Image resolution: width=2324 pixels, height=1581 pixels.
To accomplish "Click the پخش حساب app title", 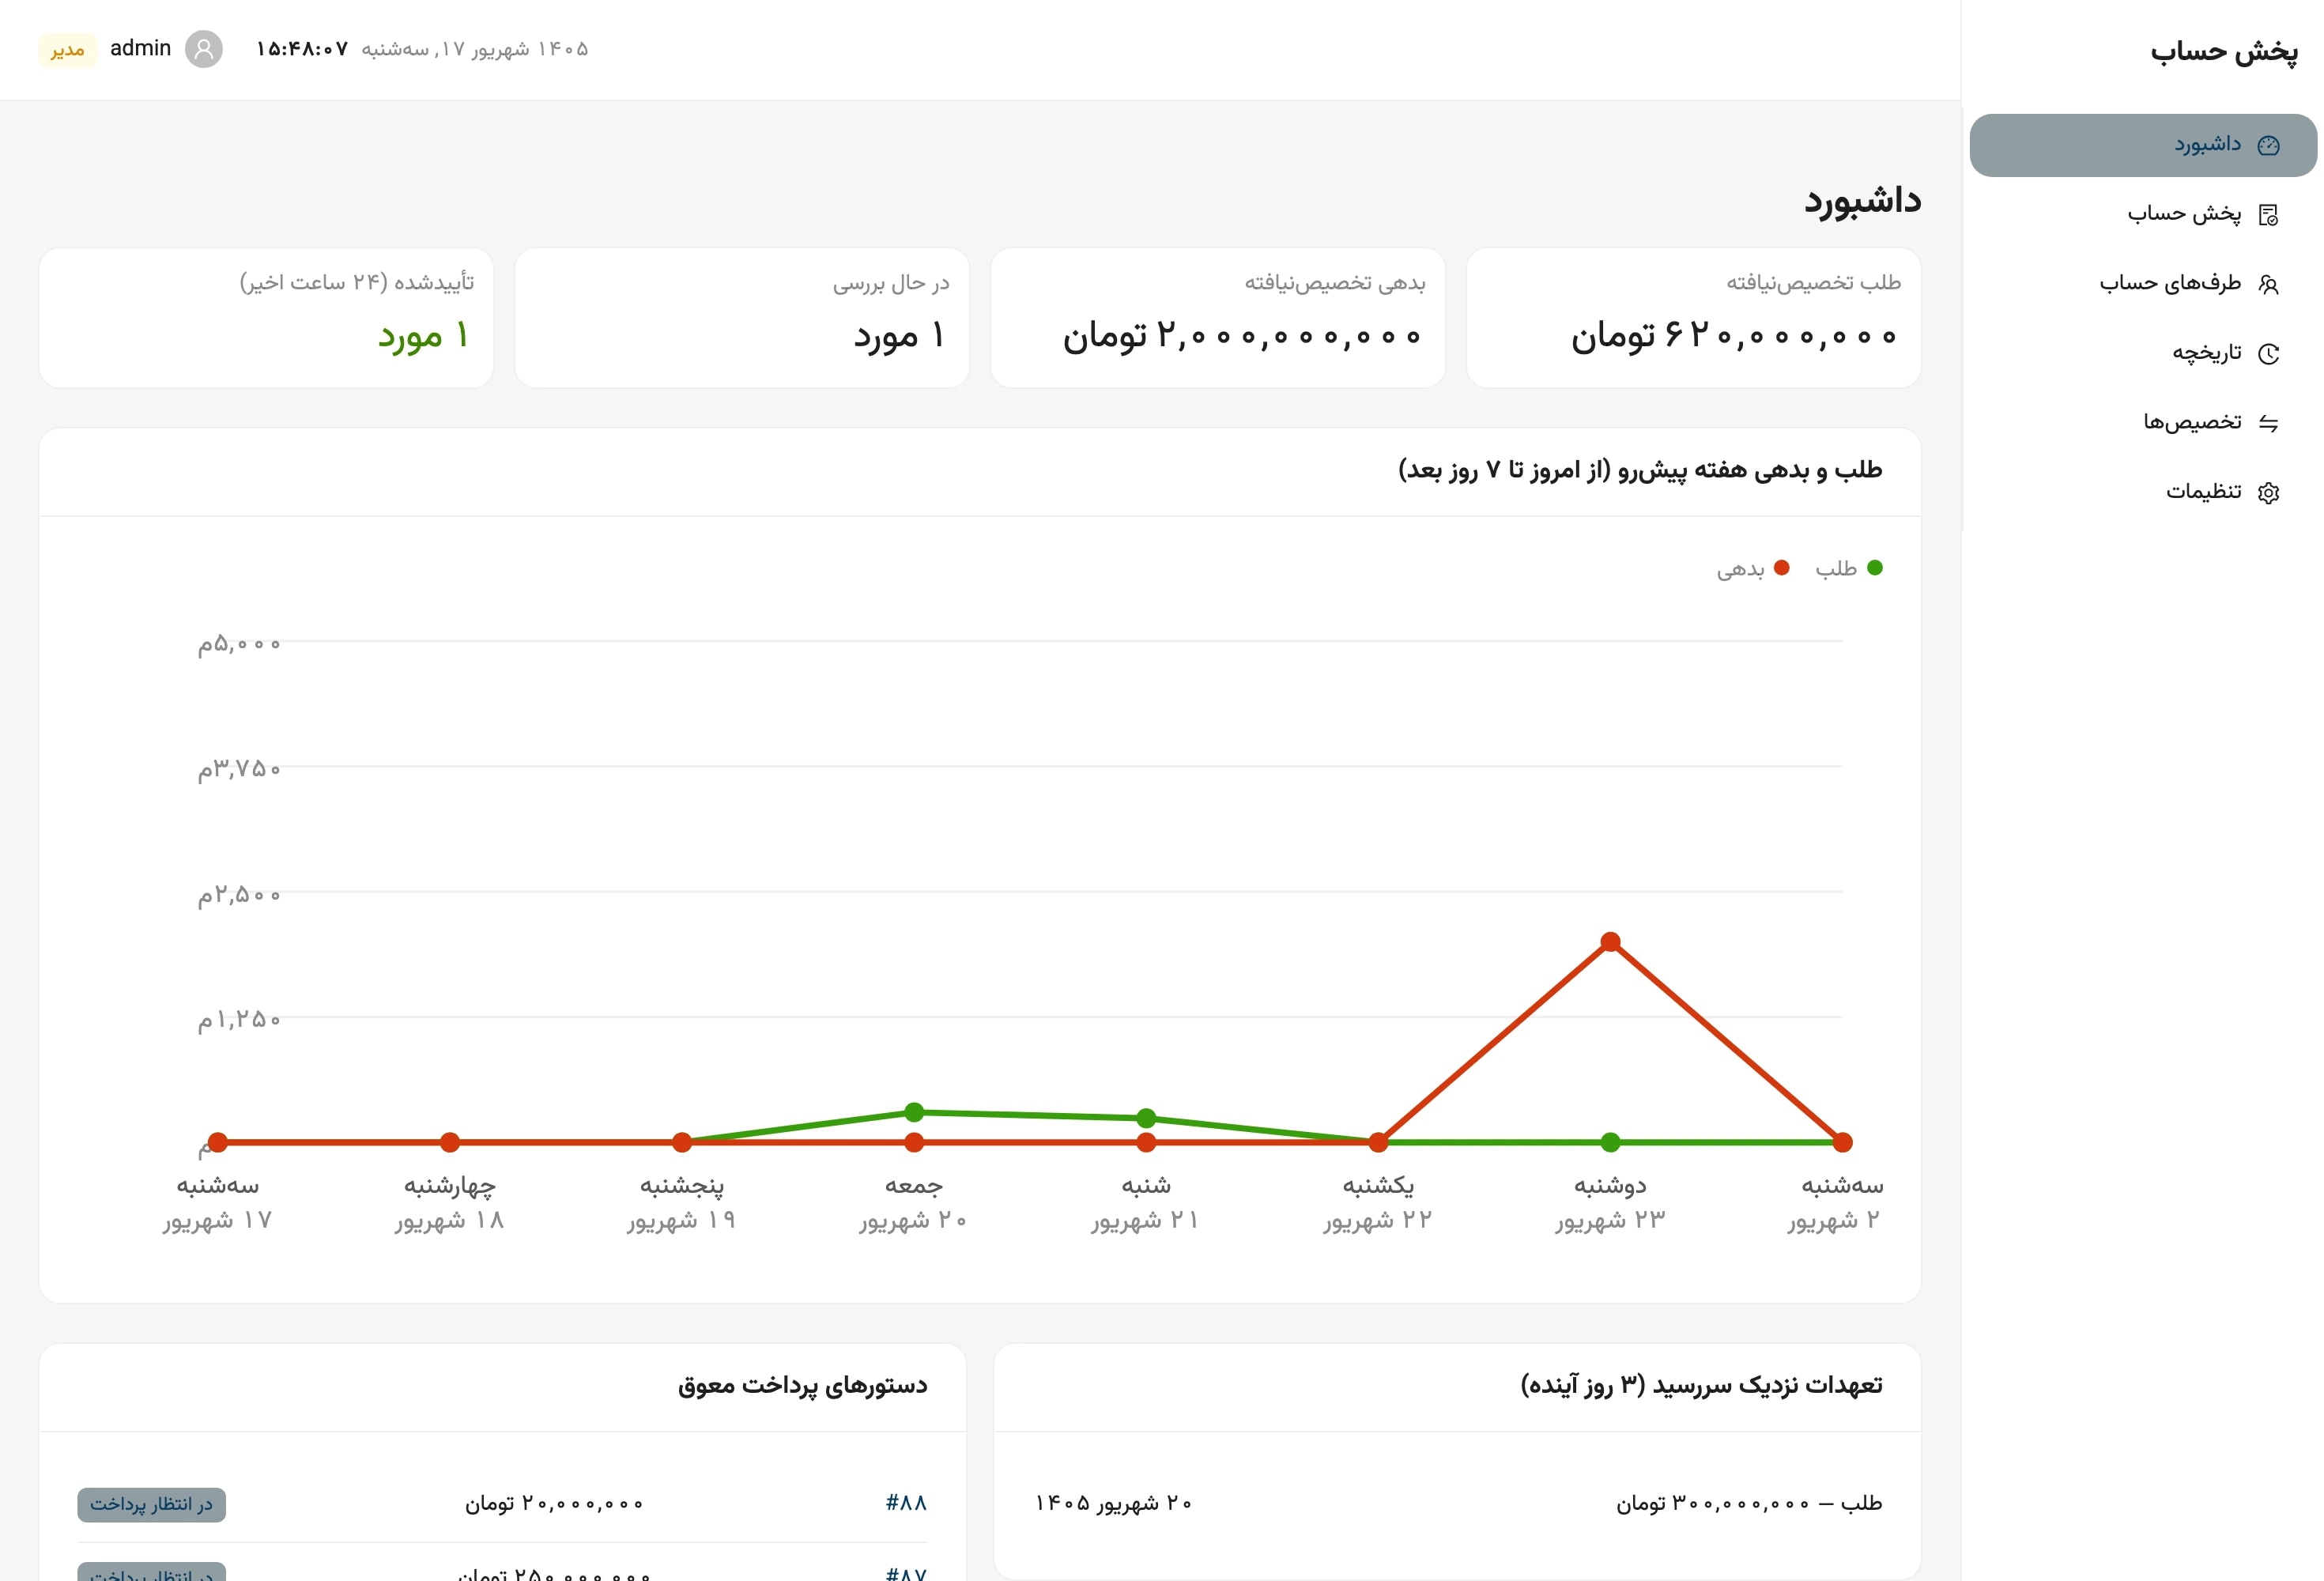I will tap(2224, 51).
